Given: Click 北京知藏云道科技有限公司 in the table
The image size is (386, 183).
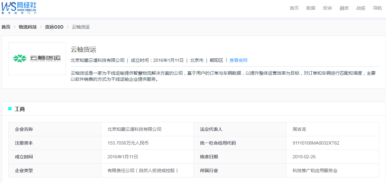Looking at the screenshot, I should click(135, 129).
